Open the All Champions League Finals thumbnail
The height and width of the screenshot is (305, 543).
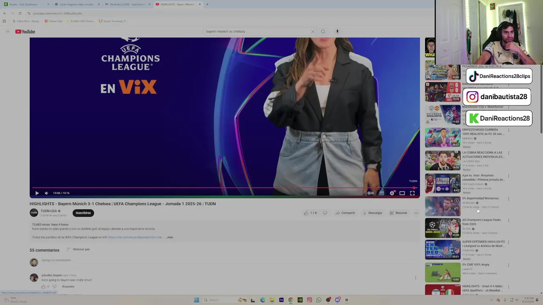(x=442, y=228)
